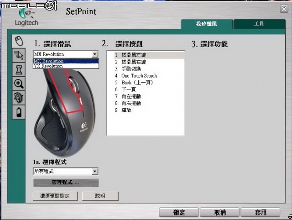Apply settings with 套用 button

(x=261, y=212)
